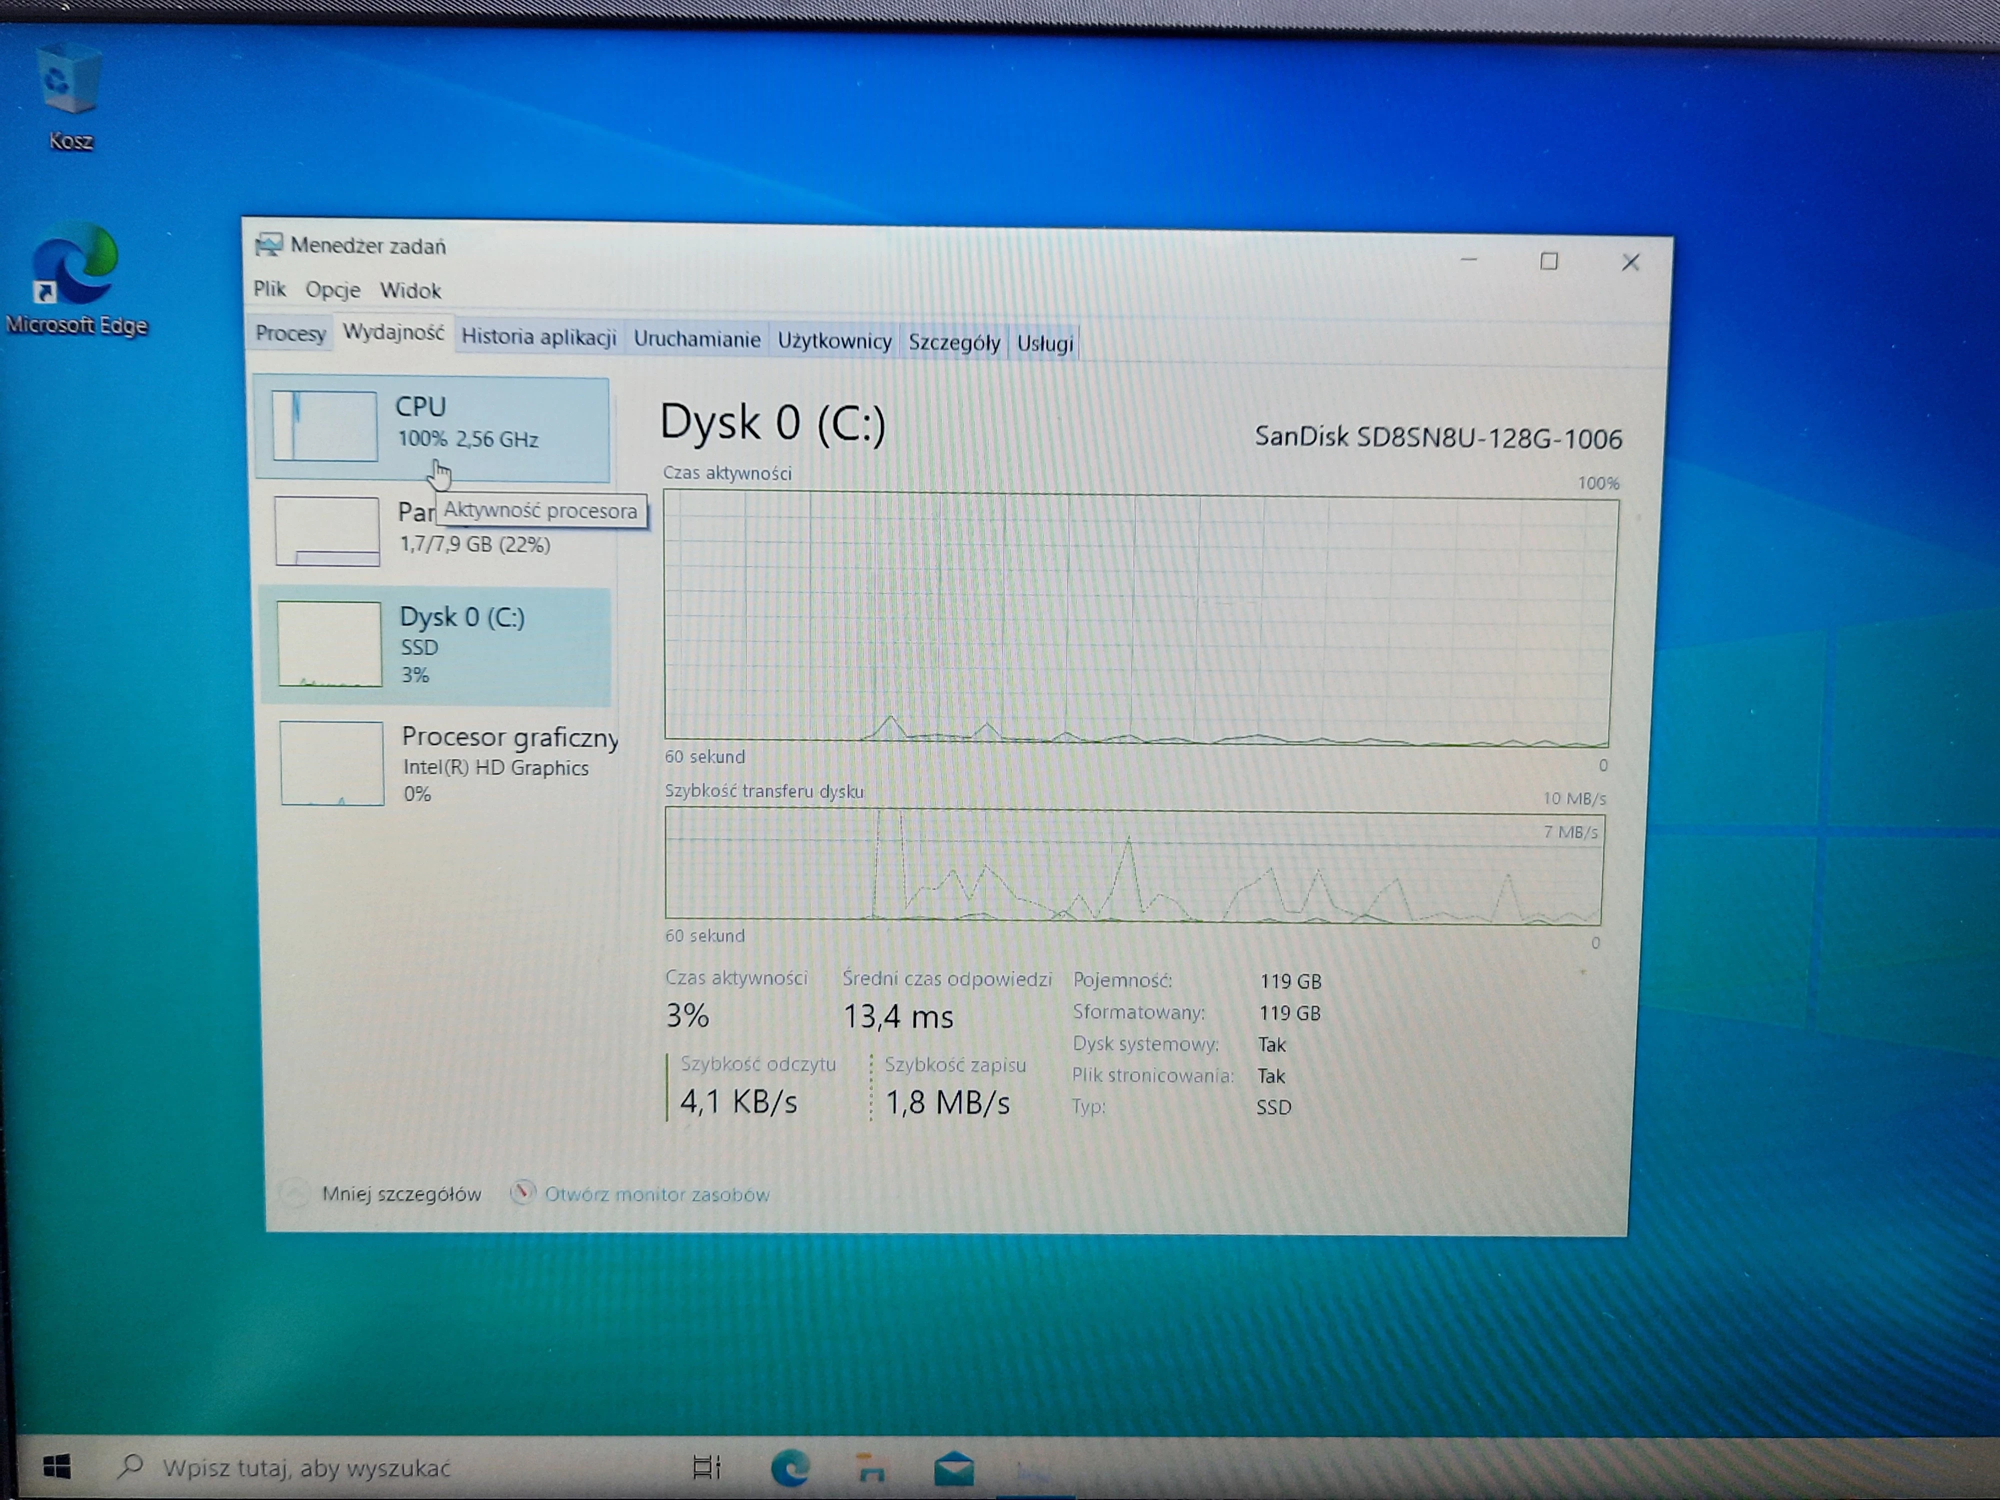Click the 100% 2,56 GHz CPU text
Image resolution: width=2000 pixels, height=1500 pixels.
click(x=468, y=439)
